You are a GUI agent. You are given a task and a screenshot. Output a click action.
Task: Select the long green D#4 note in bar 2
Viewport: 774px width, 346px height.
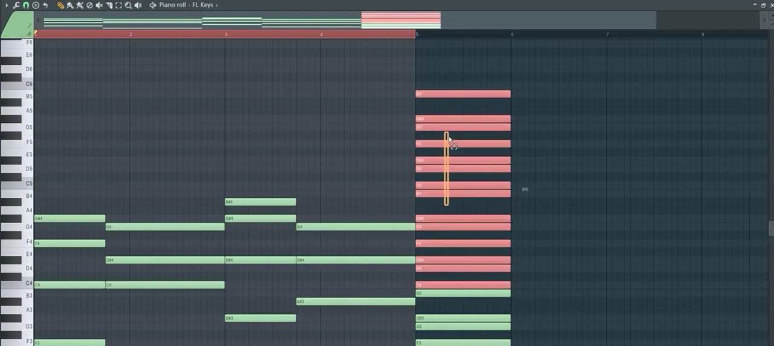tap(165, 260)
